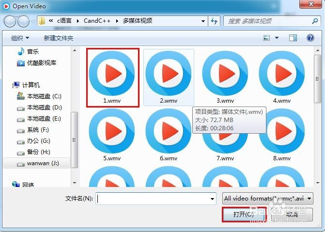325x232 pixels.
Task: Click the search magnifier icon
Action: [315, 21]
